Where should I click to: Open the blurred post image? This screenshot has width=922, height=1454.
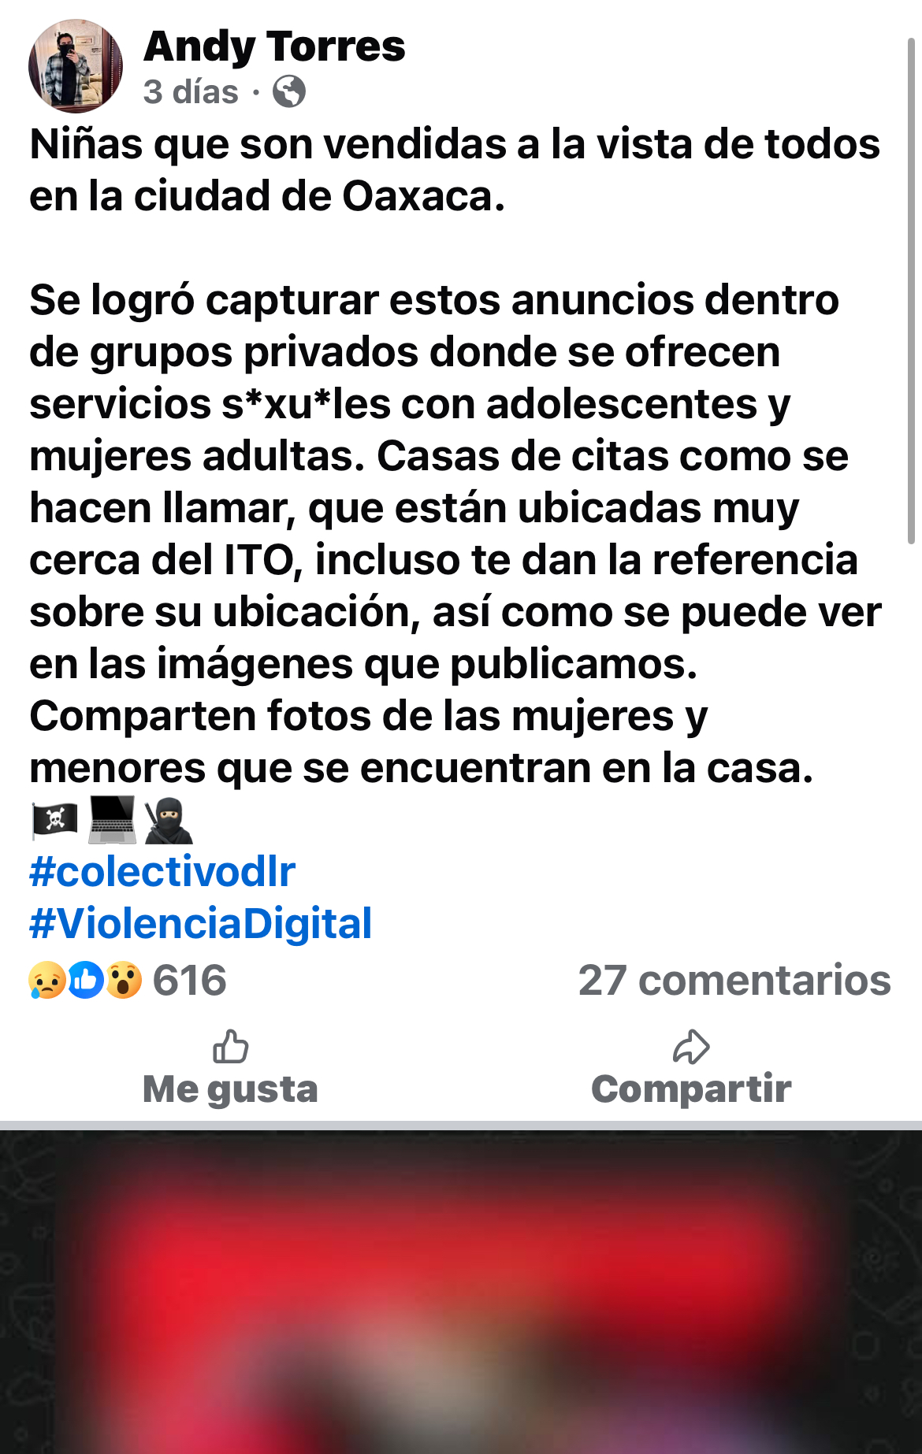(461, 1292)
